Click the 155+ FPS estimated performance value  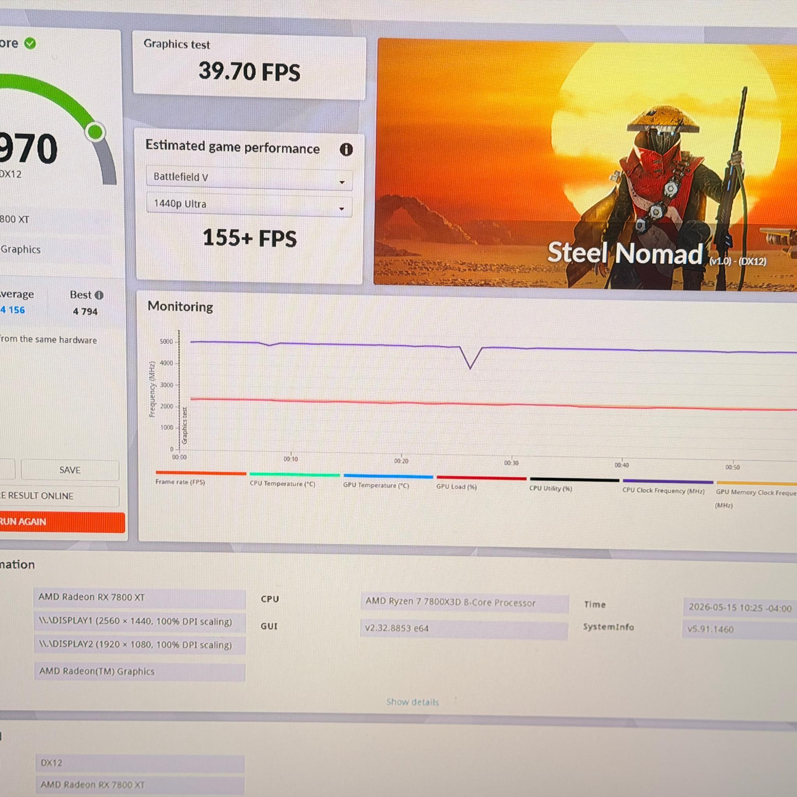[249, 238]
